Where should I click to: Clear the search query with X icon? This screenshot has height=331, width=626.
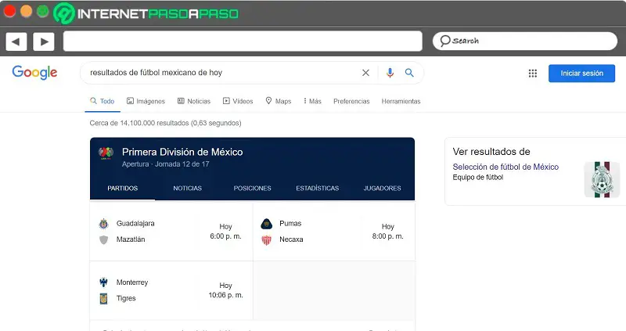[365, 73]
